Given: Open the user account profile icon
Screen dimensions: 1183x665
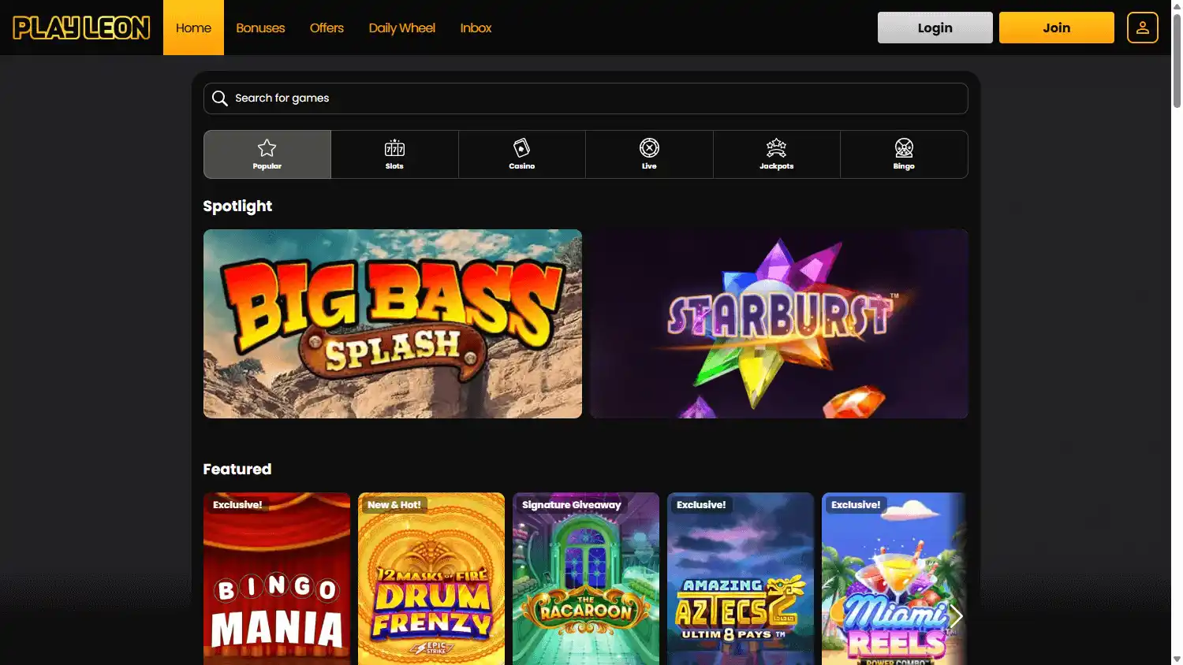Looking at the screenshot, I should point(1142,28).
